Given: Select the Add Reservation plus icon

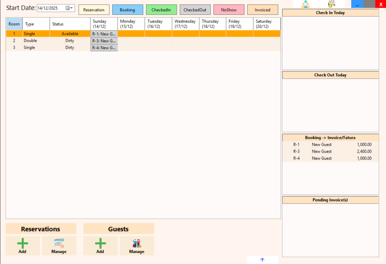Looking at the screenshot, I should [22, 243].
